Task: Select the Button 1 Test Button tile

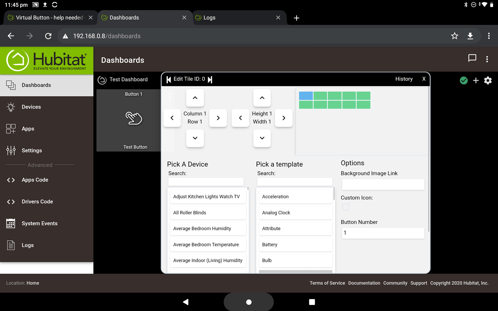Action: coord(128,120)
